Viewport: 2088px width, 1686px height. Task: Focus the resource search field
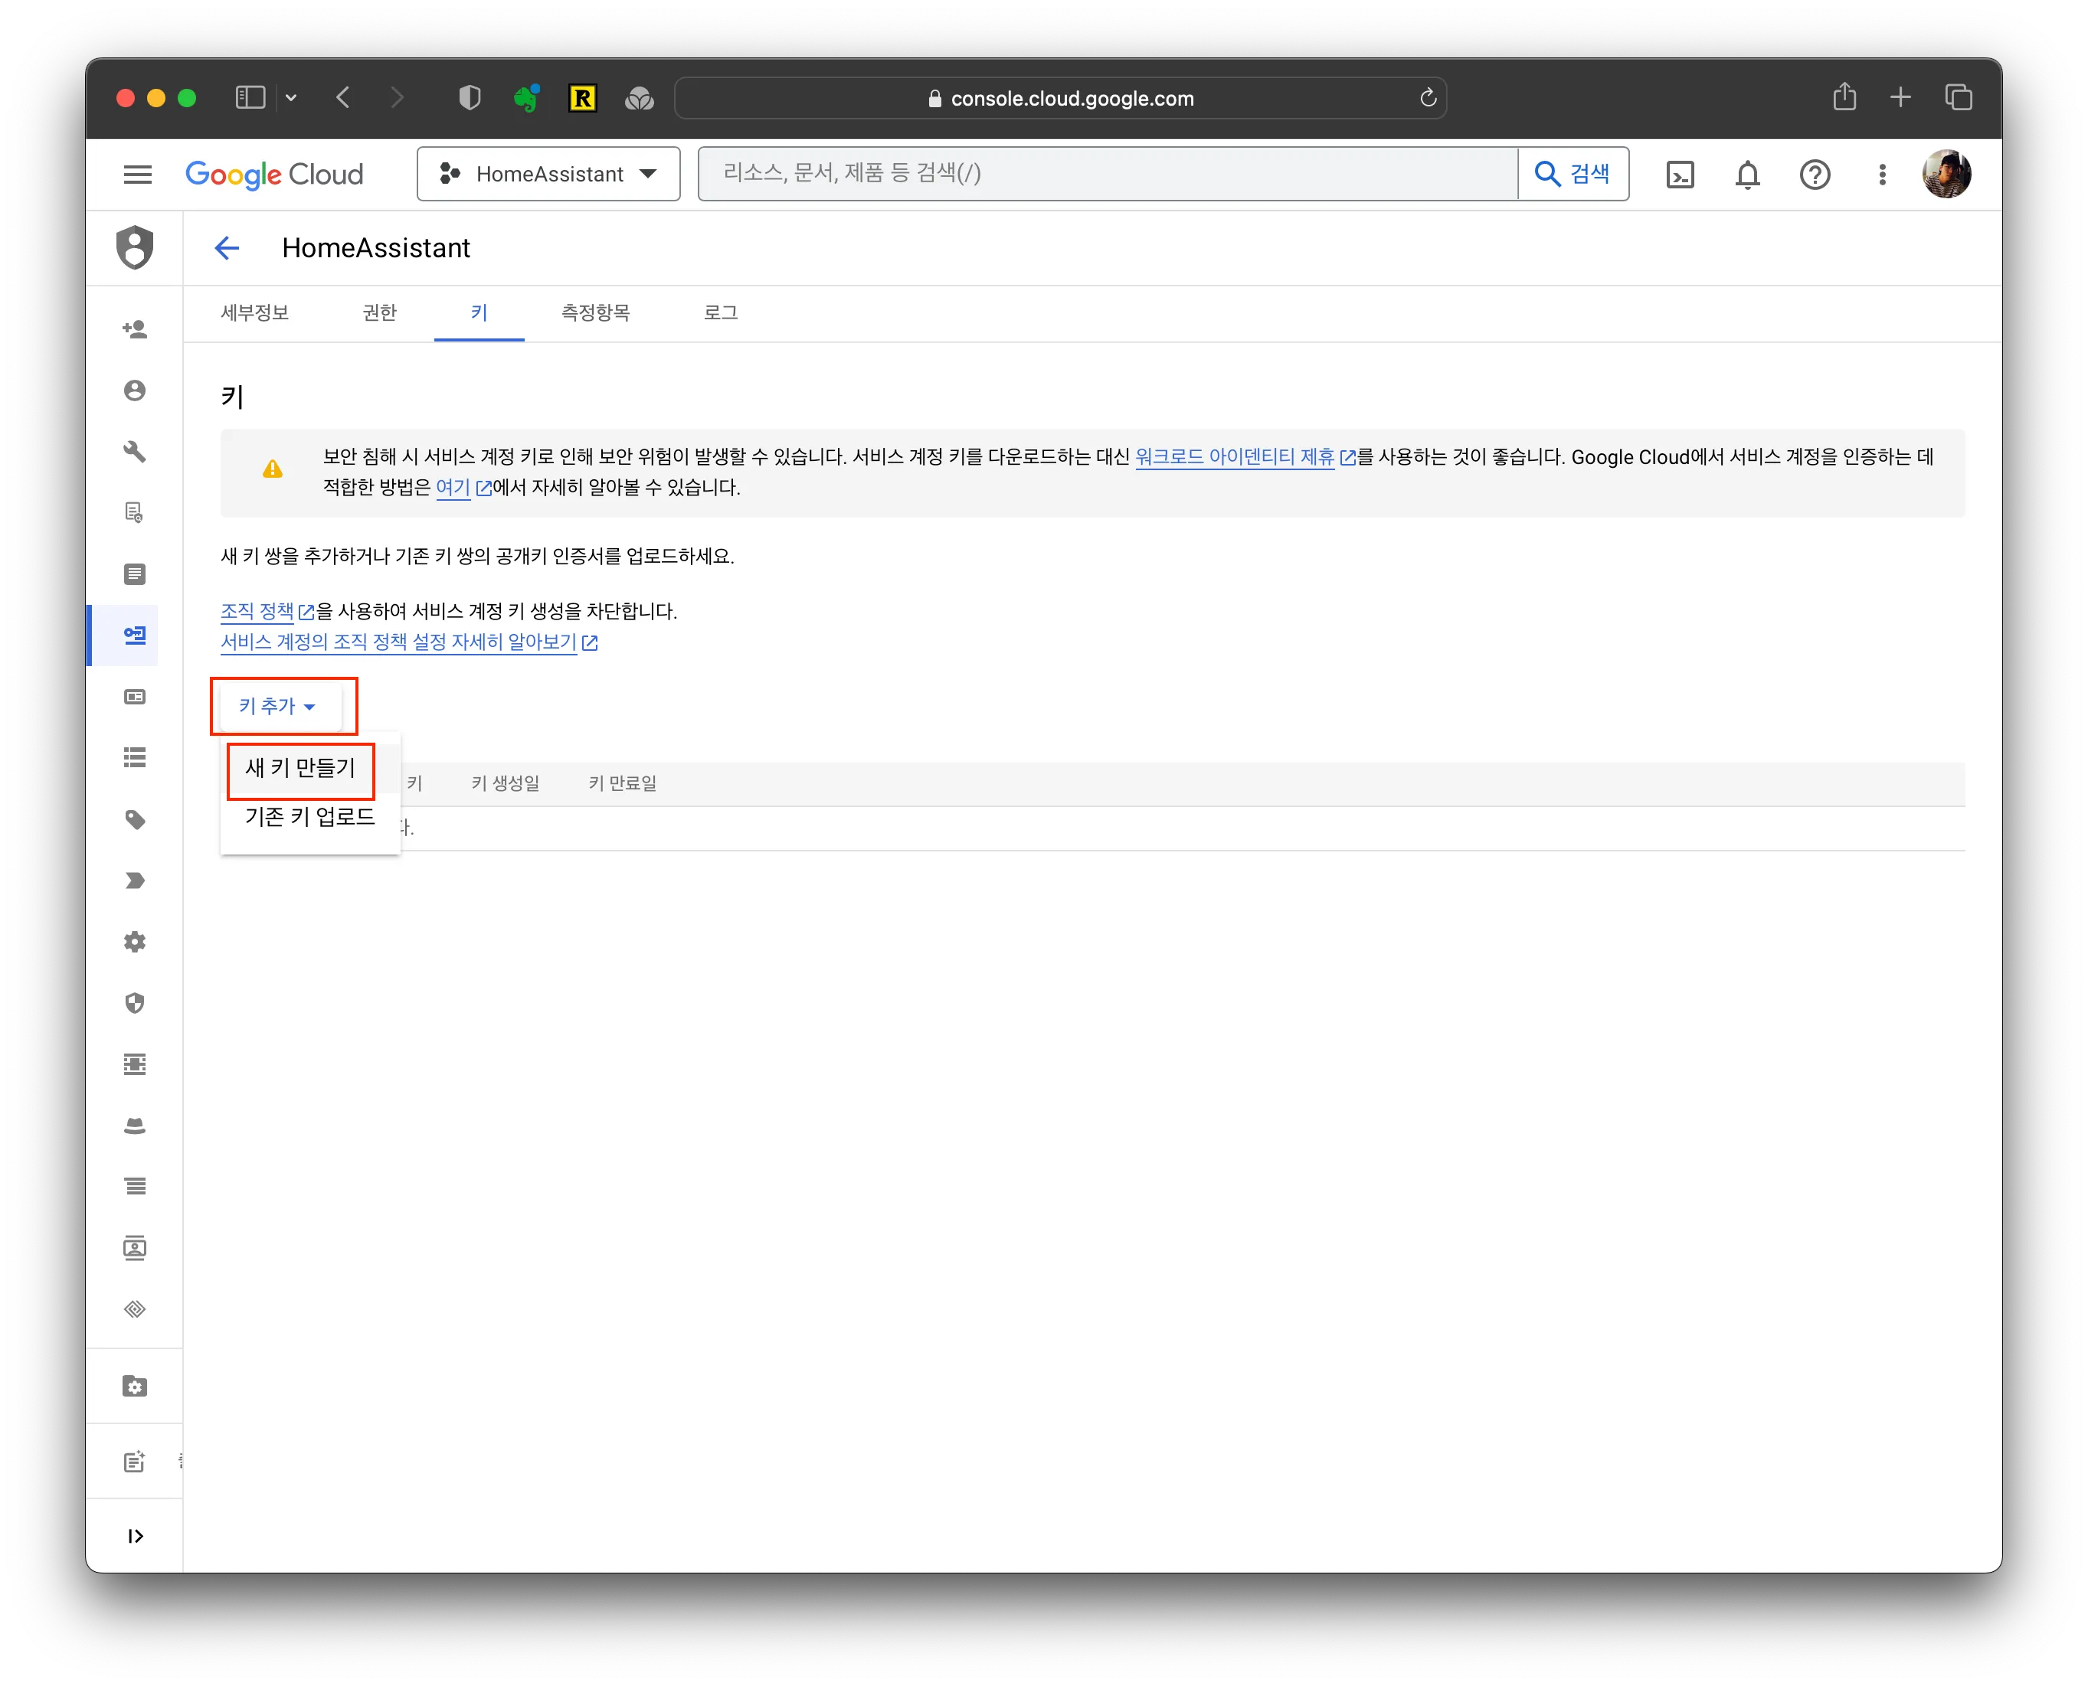click(1108, 174)
